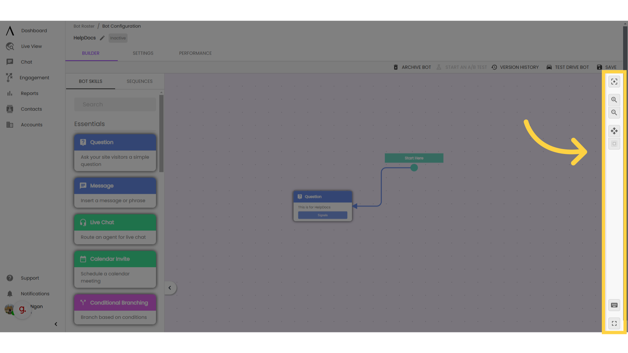The height and width of the screenshot is (353, 628).
Task: Search in the Bot Skills search field
Action: (x=115, y=104)
